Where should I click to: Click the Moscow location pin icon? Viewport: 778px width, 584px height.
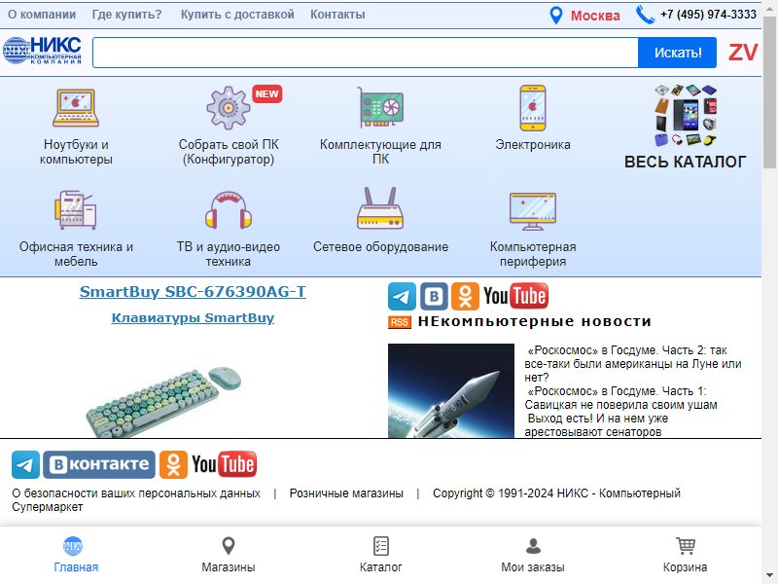[556, 16]
